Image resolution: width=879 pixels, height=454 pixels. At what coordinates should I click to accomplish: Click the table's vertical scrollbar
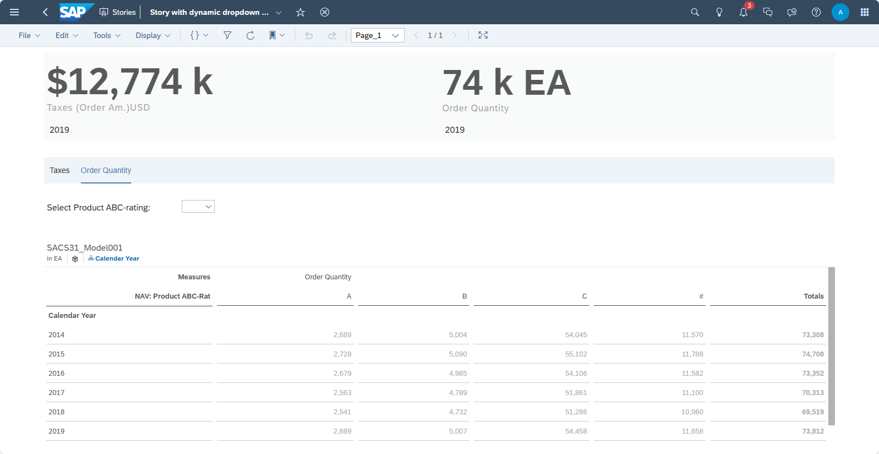click(832, 346)
